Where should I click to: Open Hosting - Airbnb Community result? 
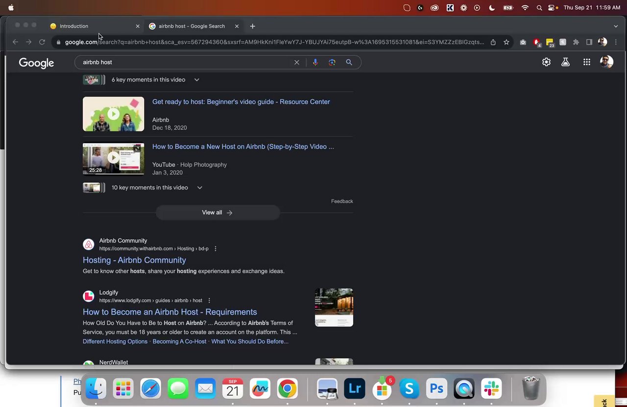(134, 260)
